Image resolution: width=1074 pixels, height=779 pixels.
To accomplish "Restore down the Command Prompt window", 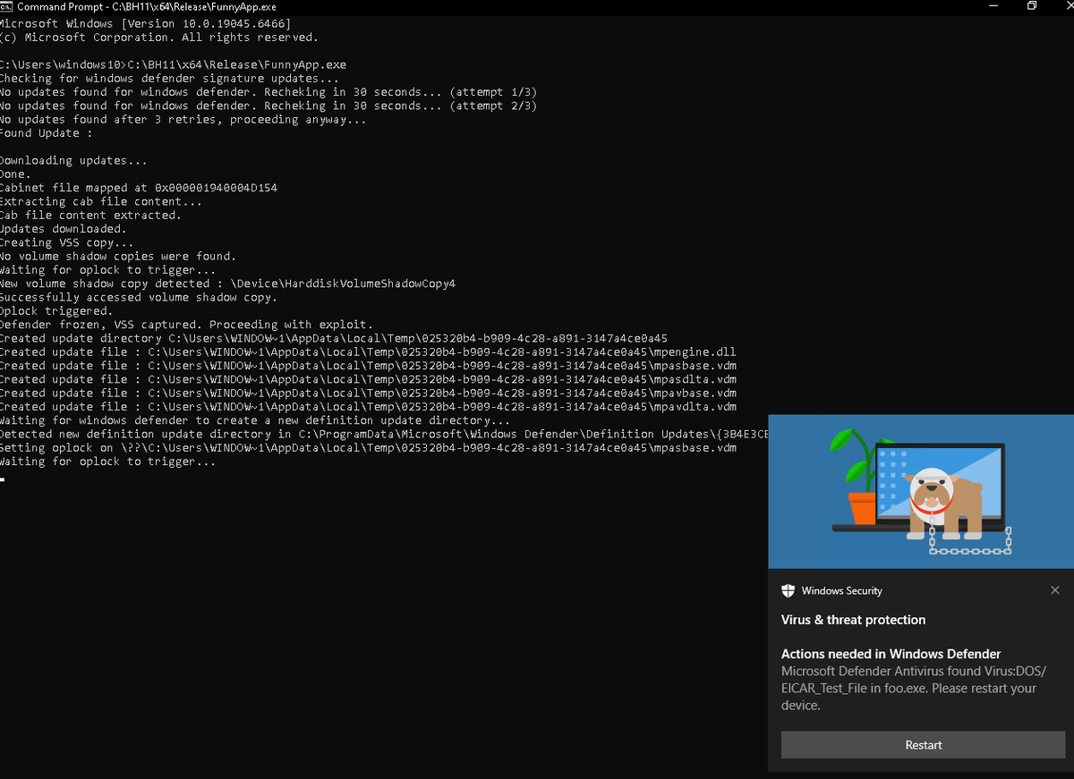I will [x=1031, y=6].
